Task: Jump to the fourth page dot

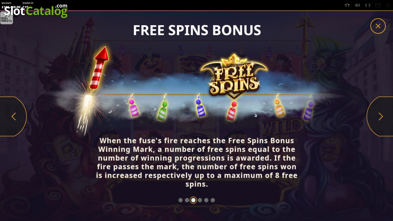Action: tap(200, 200)
